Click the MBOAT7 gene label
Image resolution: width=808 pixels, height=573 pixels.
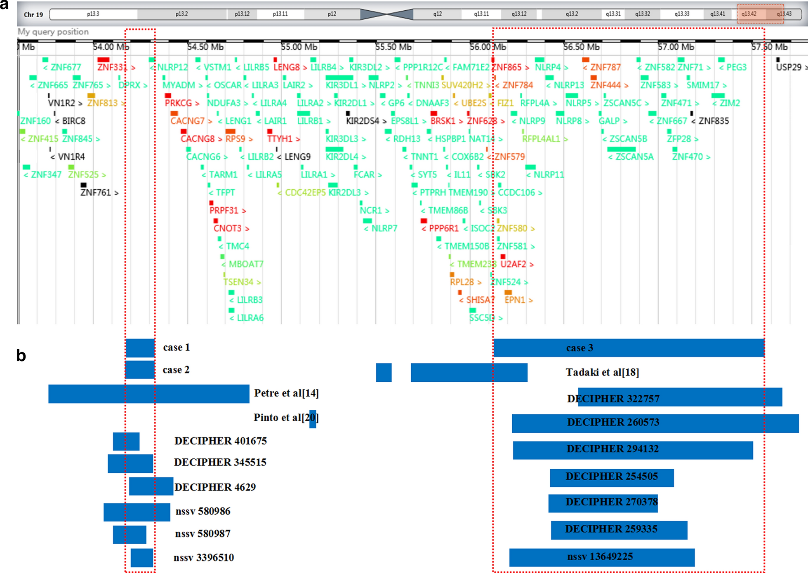pyautogui.click(x=246, y=264)
